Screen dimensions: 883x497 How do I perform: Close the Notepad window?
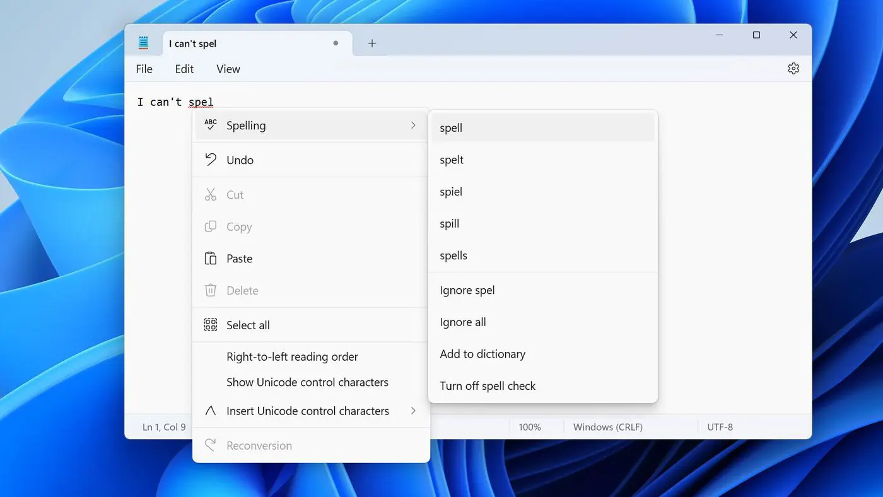pos(793,35)
